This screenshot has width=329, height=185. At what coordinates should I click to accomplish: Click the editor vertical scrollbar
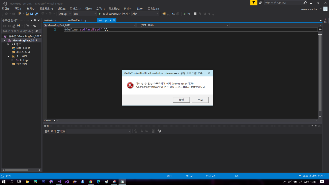tap(320, 73)
